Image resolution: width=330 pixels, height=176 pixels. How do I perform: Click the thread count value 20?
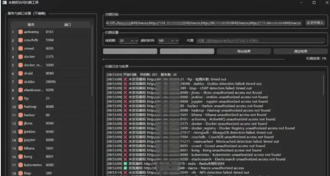pyautogui.click(x=122, y=41)
